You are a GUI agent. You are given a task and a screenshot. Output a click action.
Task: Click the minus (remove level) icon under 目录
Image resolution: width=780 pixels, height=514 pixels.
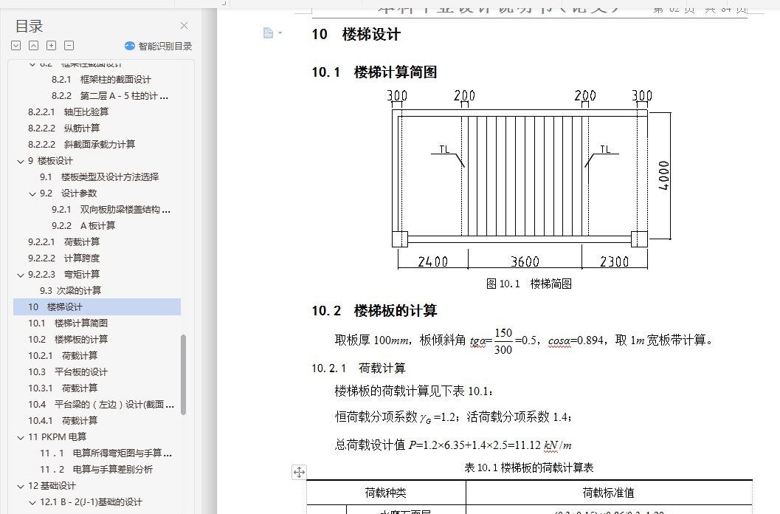69,45
